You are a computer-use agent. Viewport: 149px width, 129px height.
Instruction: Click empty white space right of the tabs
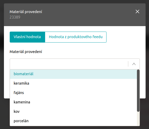click(124, 37)
